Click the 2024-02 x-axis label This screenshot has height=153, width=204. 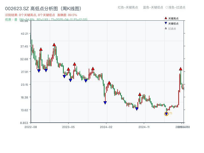106,127
